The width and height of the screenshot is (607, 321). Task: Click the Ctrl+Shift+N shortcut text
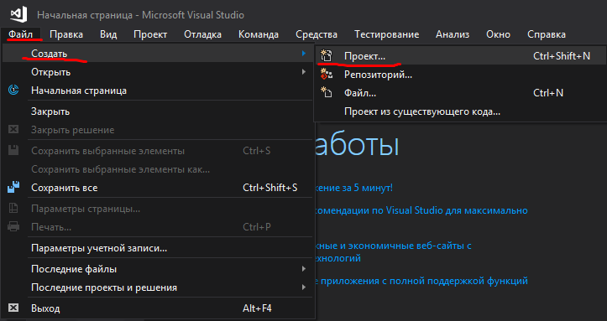pyautogui.click(x=562, y=56)
